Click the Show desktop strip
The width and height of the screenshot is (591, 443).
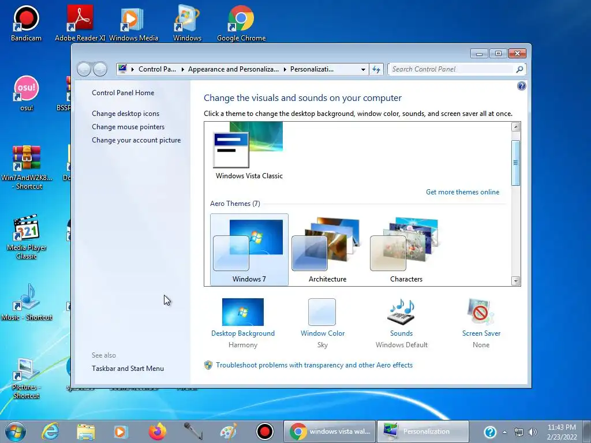point(587,431)
